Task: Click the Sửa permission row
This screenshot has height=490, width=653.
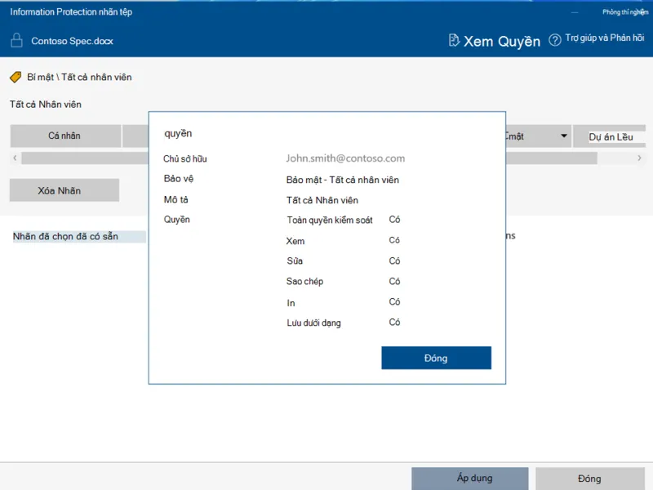Action: click(343, 261)
